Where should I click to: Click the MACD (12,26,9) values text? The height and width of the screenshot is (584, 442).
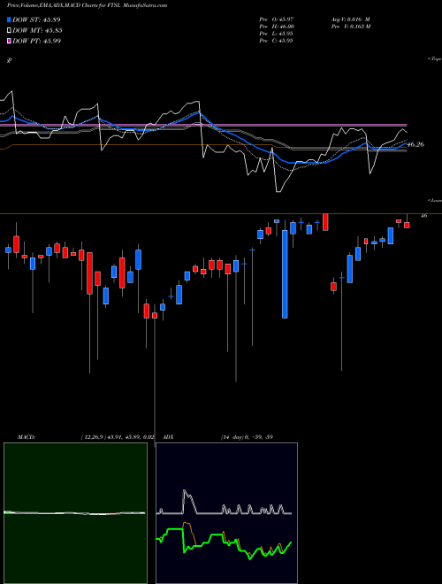tap(118, 437)
